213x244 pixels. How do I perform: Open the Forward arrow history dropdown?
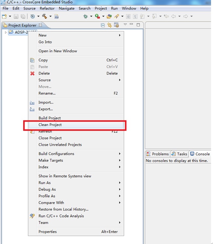192,16
